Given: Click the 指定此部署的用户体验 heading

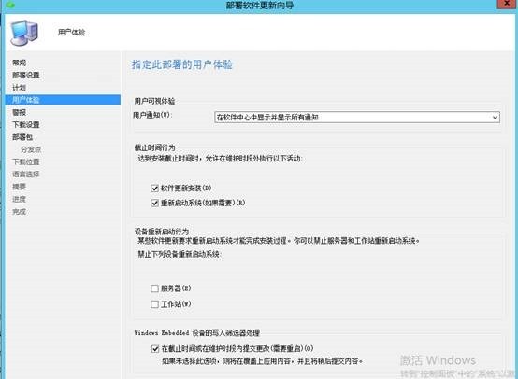Looking at the screenshot, I should pyautogui.click(x=182, y=64).
